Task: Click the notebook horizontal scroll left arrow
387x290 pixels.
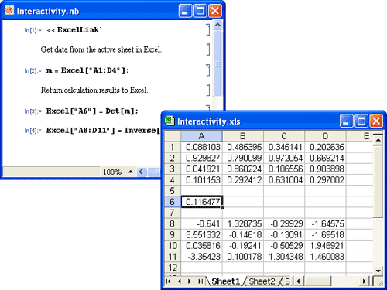Action: pos(141,172)
